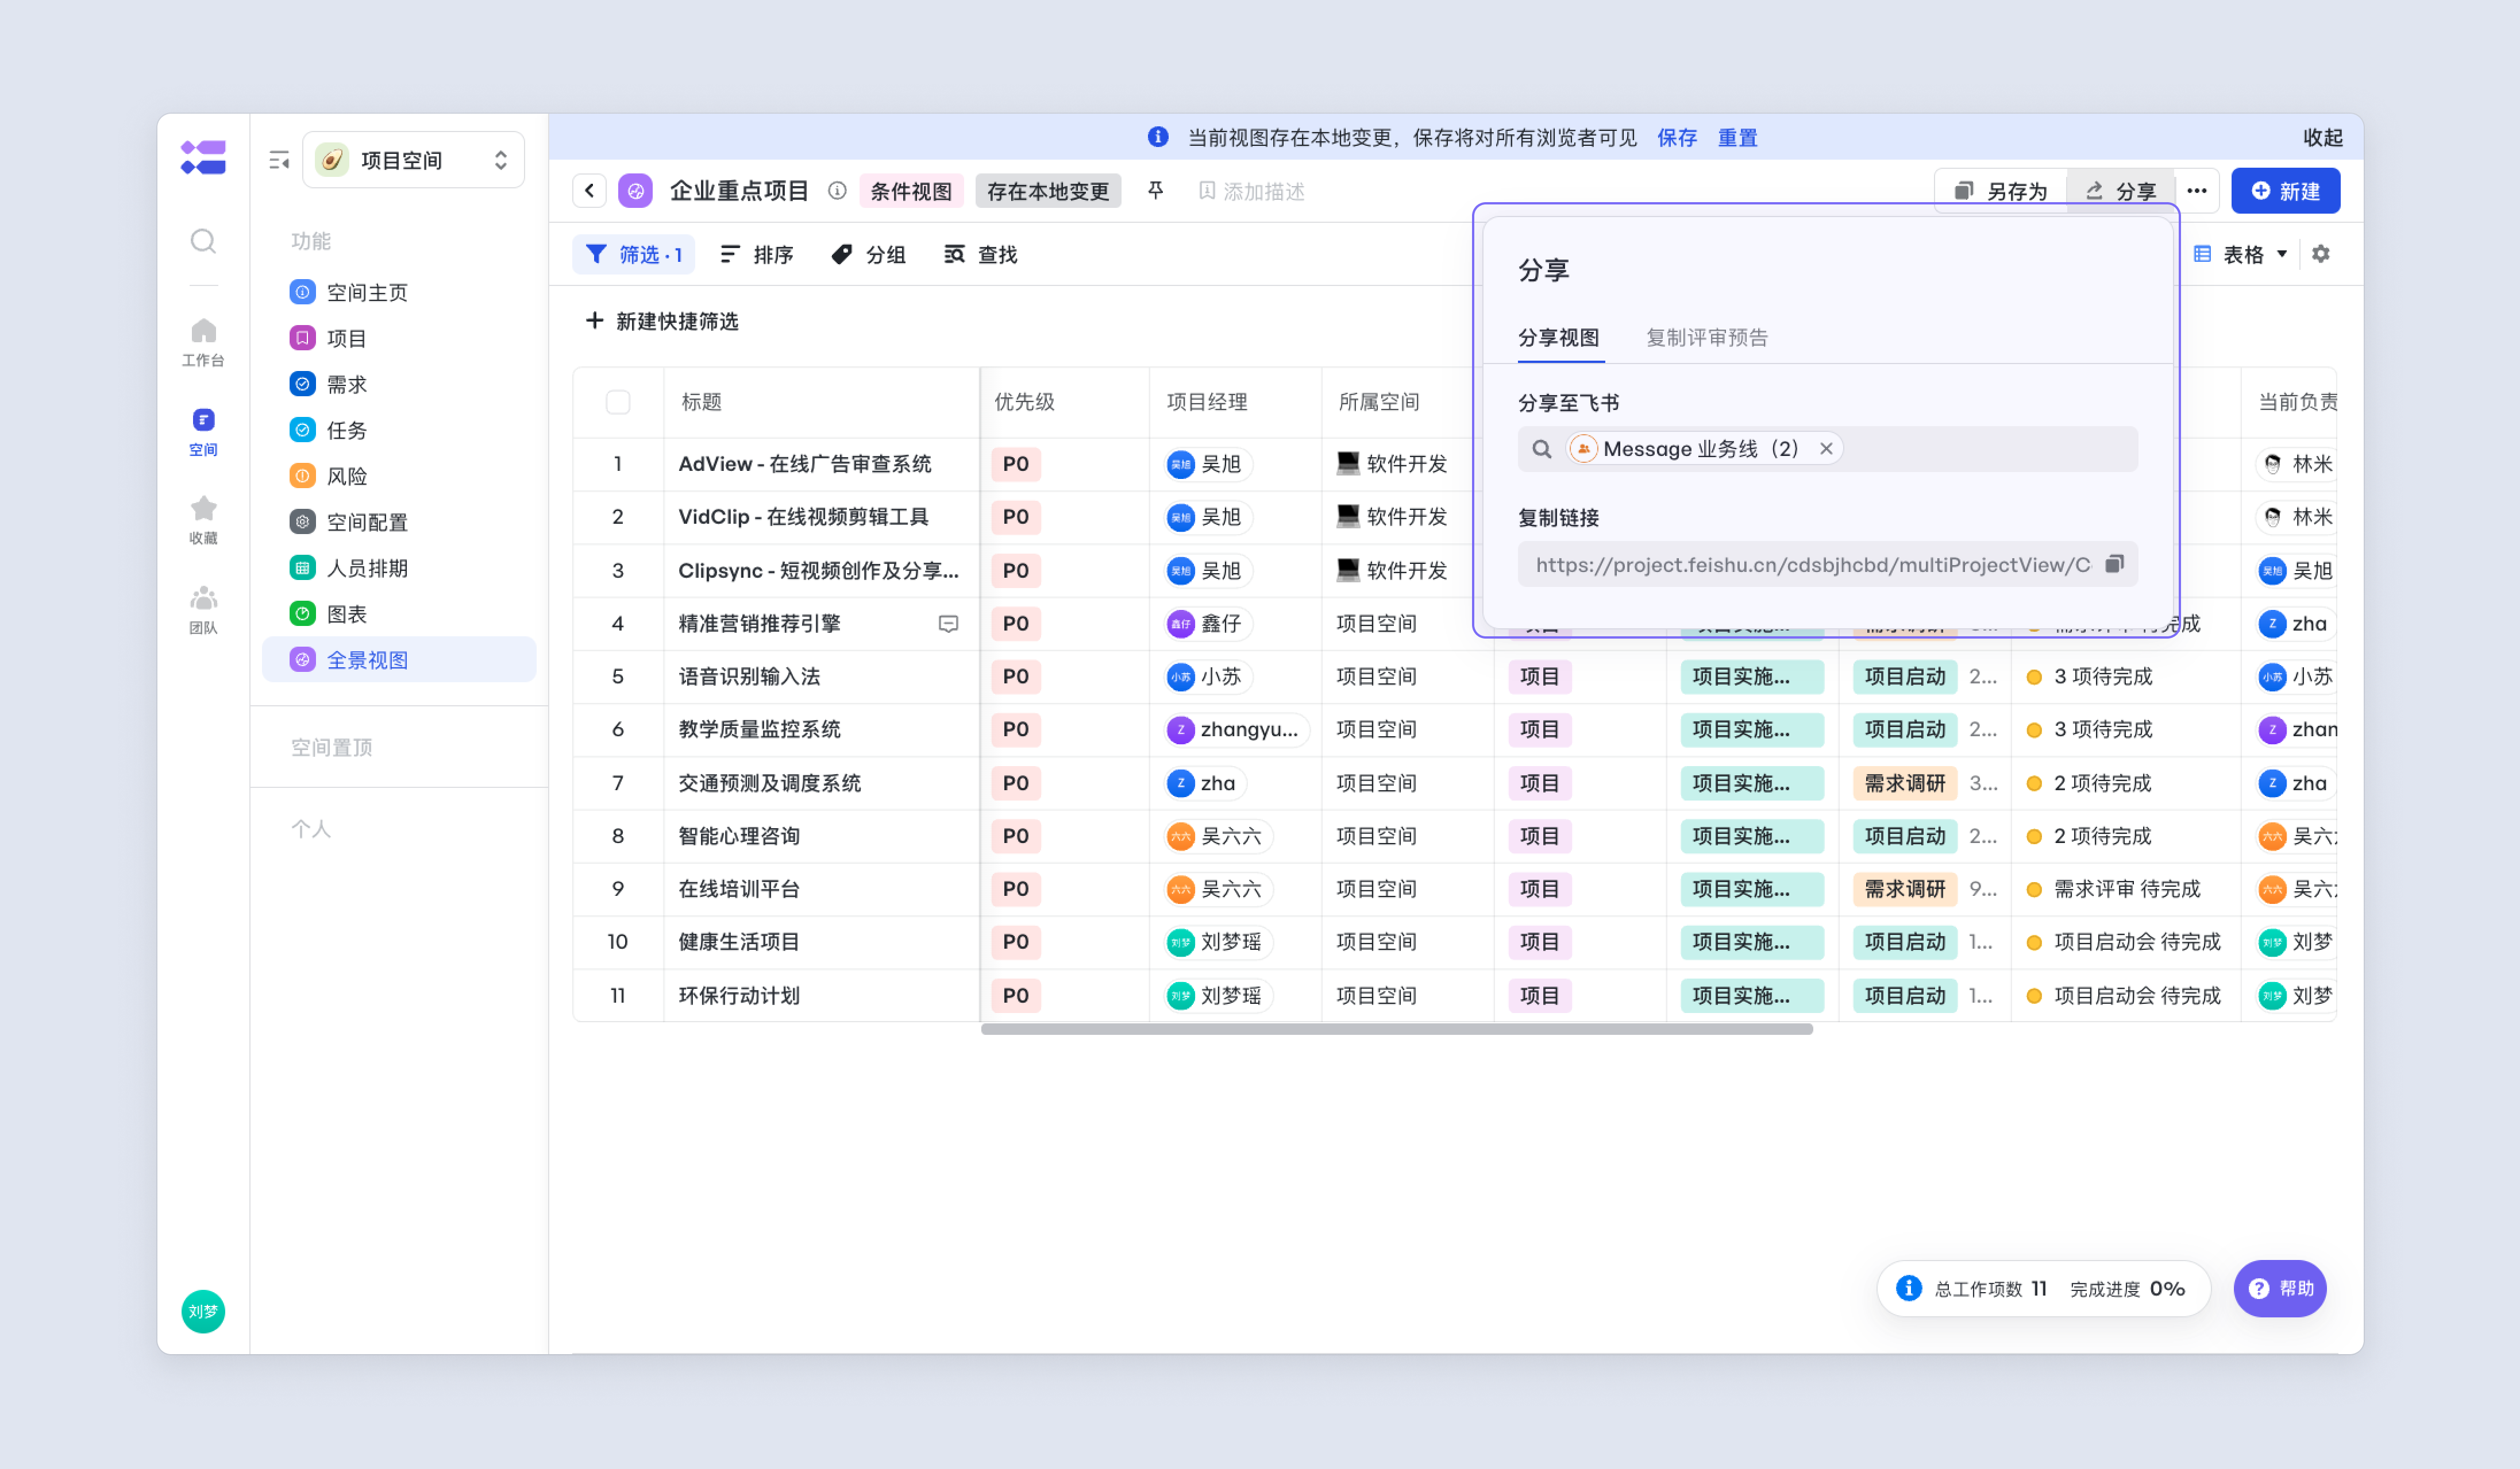Open the VidClip - 在线视频剪辑工具 row title
This screenshot has height=1469, width=2520.
[803, 517]
